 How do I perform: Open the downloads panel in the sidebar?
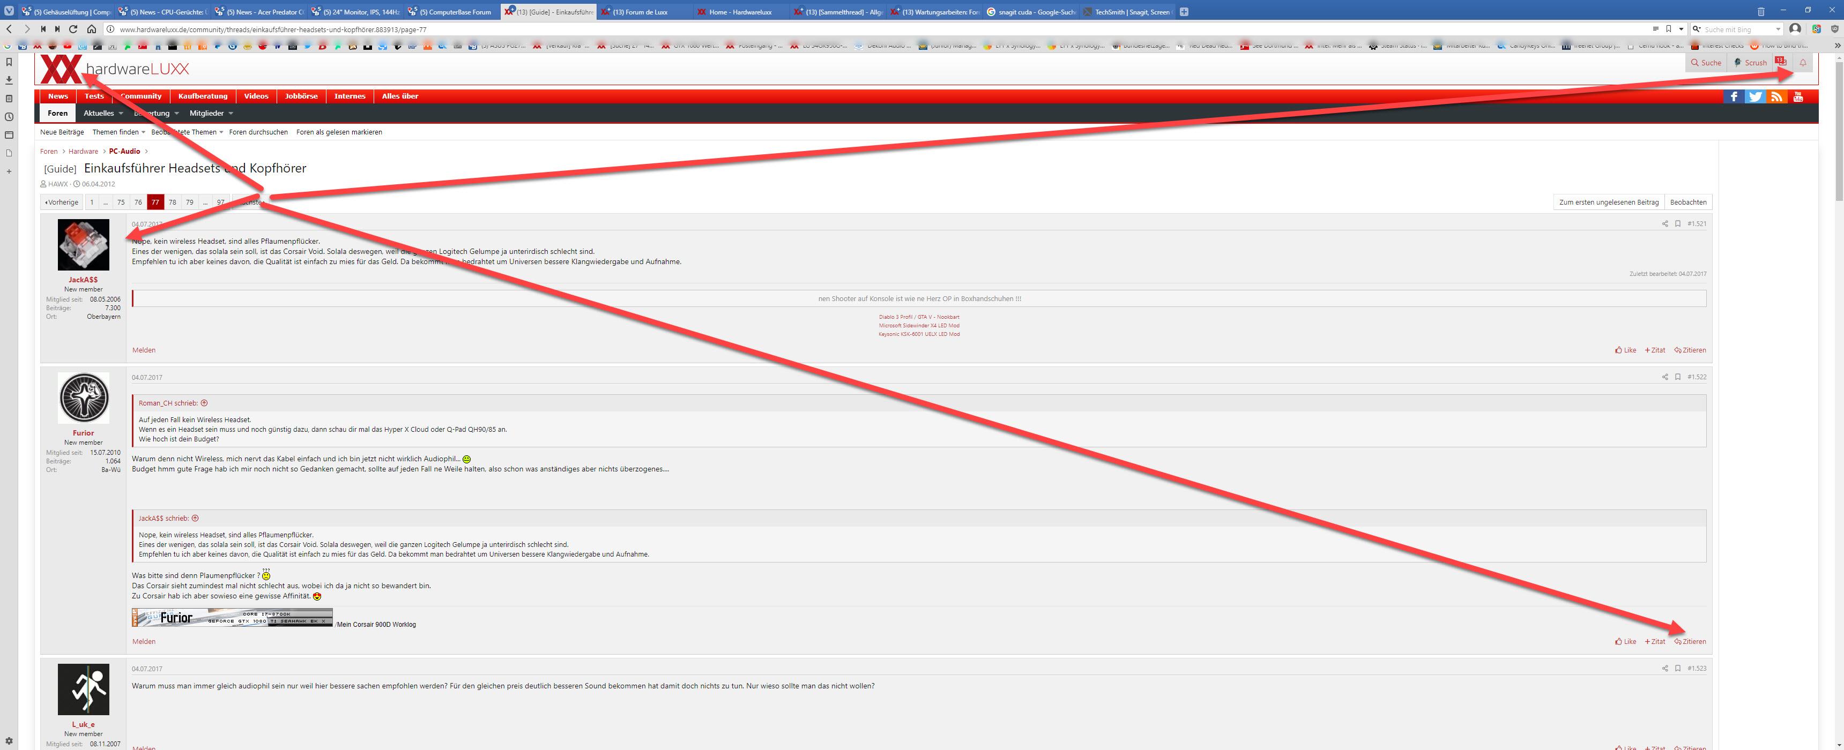point(9,80)
